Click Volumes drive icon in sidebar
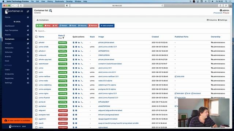234x131 pixels. click(28, 52)
